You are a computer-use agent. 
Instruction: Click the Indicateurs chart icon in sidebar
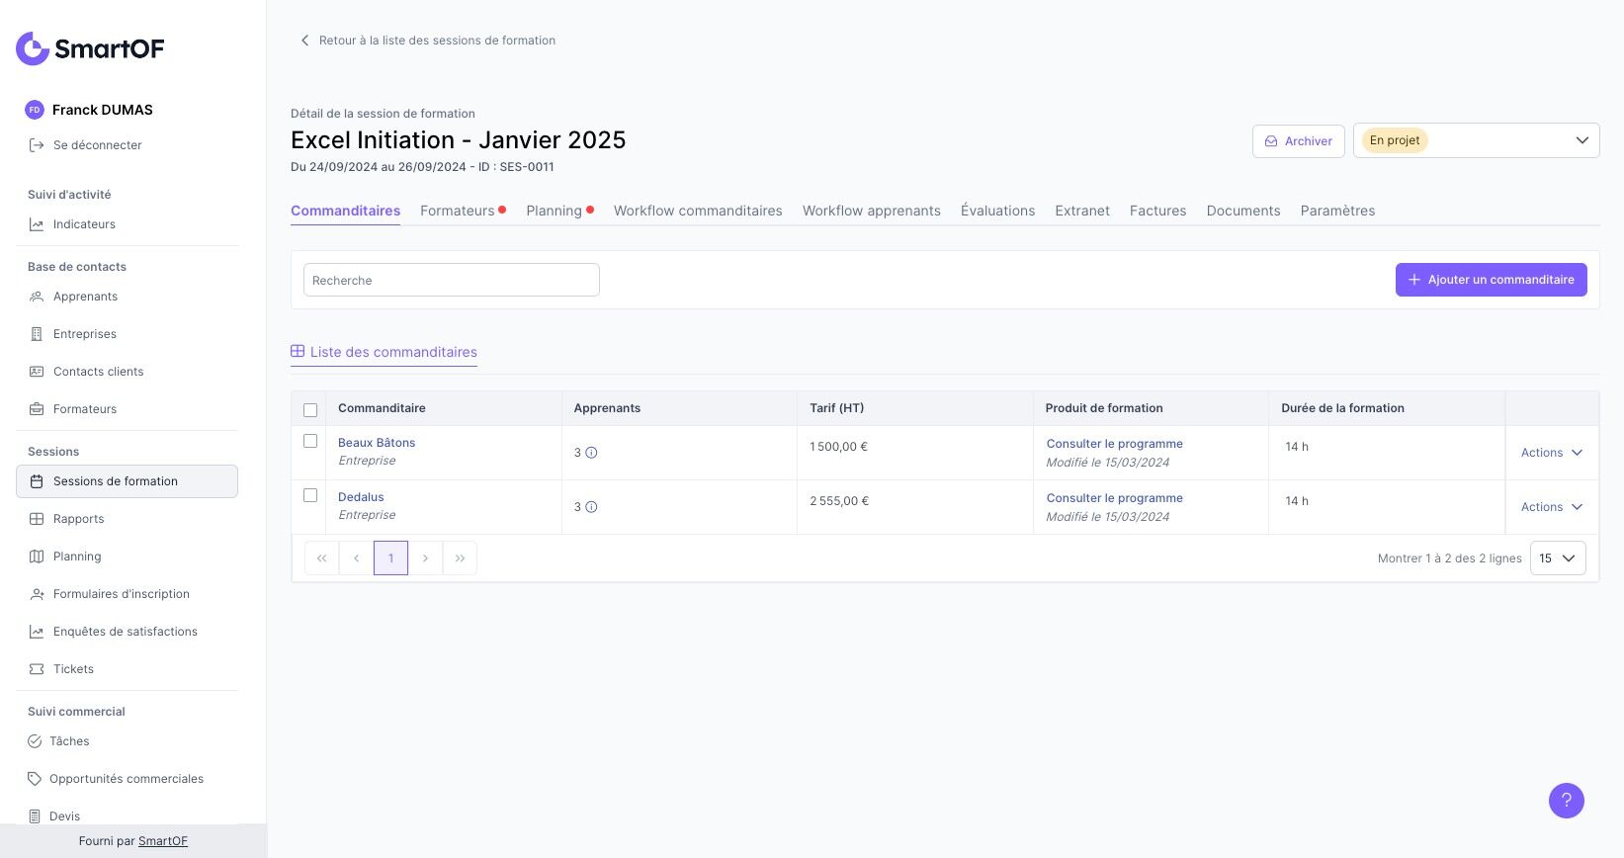point(37,224)
